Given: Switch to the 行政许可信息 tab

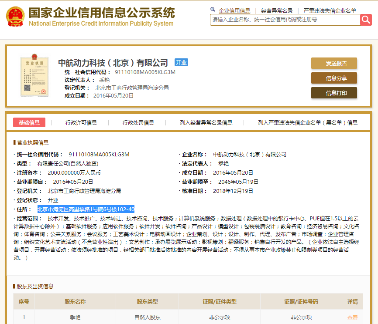Looking at the screenshot, I should pos(81,122).
